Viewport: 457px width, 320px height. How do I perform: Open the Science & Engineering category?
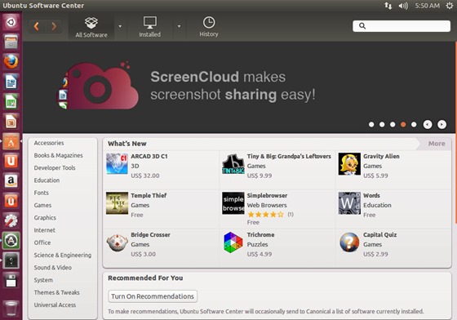click(62, 255)
